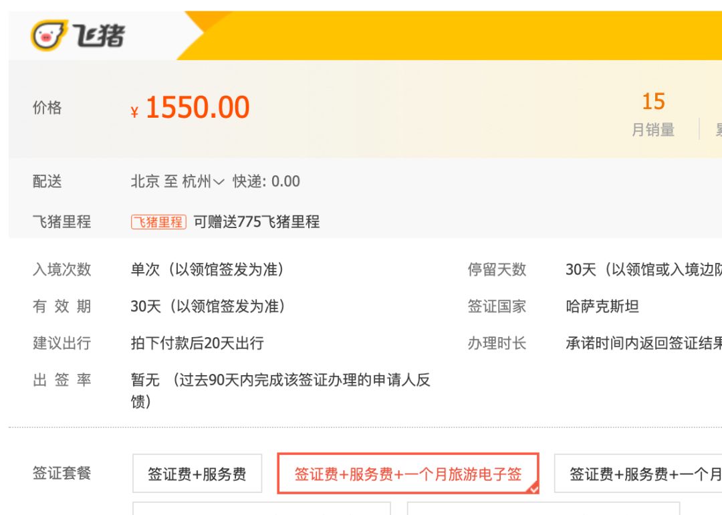This screenshot has height=515, width=722.
Task: Click the chevron arrow after 杭州
Action: (218, 182)
